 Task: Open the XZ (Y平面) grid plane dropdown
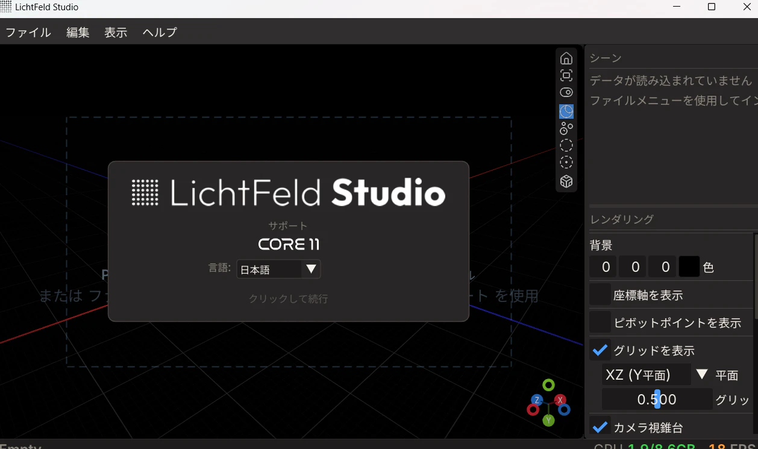(647, 375)
